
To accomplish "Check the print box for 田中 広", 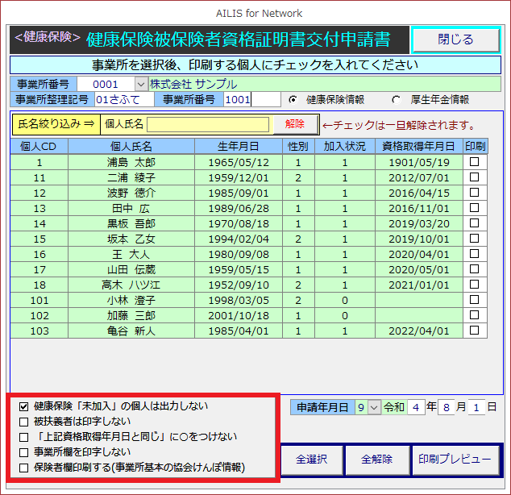I will pyautogui.click(x=475, y=207).
